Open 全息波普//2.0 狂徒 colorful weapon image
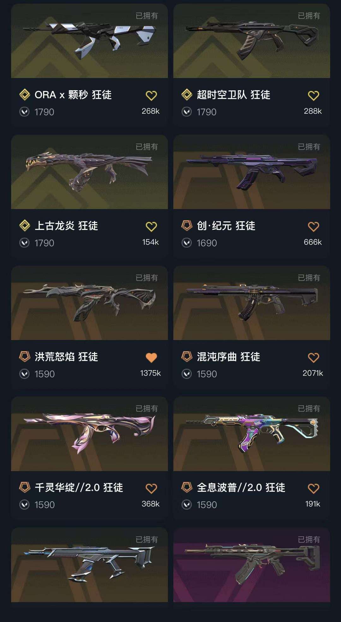The width and height of the screenshot is (341, 622). click(x=252, y=434)
